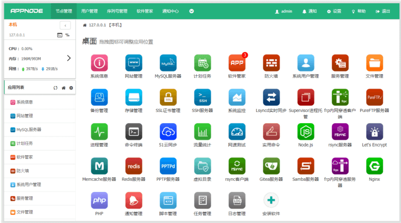
Task: Open the 存储管理 icon
Action: [134, 97]
